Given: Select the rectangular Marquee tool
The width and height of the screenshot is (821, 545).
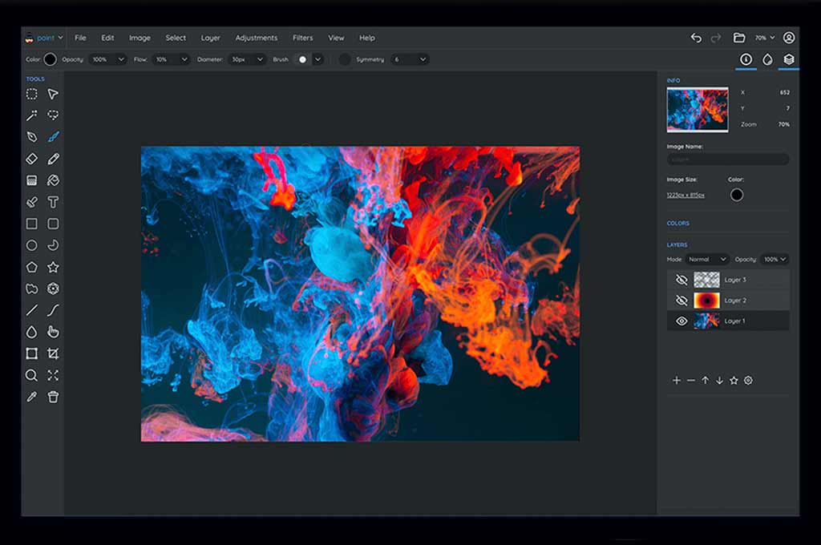Looking at the screenshot, I should coord(32,94).
